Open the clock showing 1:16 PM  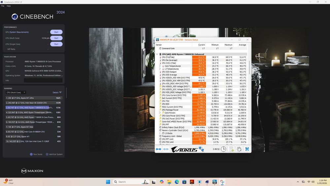click(323, 182)
